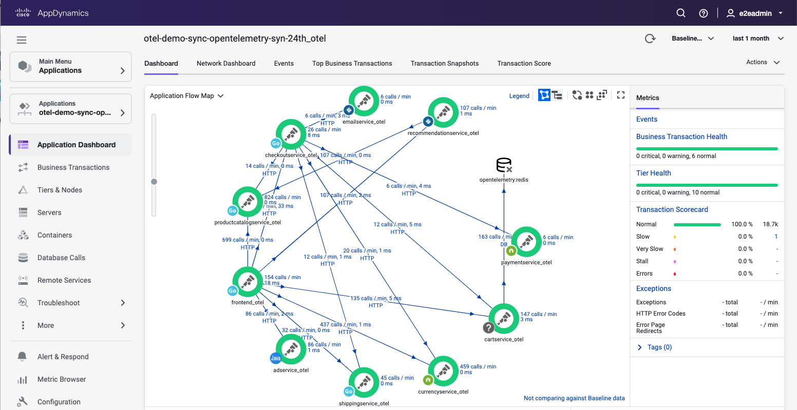Select the shippingservice_otel node
Screen dimensions: 797x410
pos(364,382)
